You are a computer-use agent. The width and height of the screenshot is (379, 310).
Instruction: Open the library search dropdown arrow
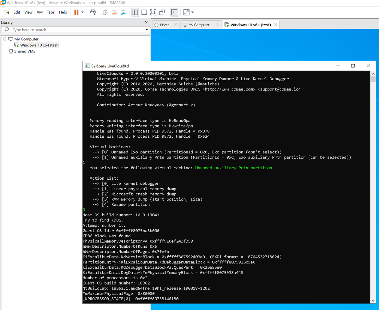(x=147, y=30)
